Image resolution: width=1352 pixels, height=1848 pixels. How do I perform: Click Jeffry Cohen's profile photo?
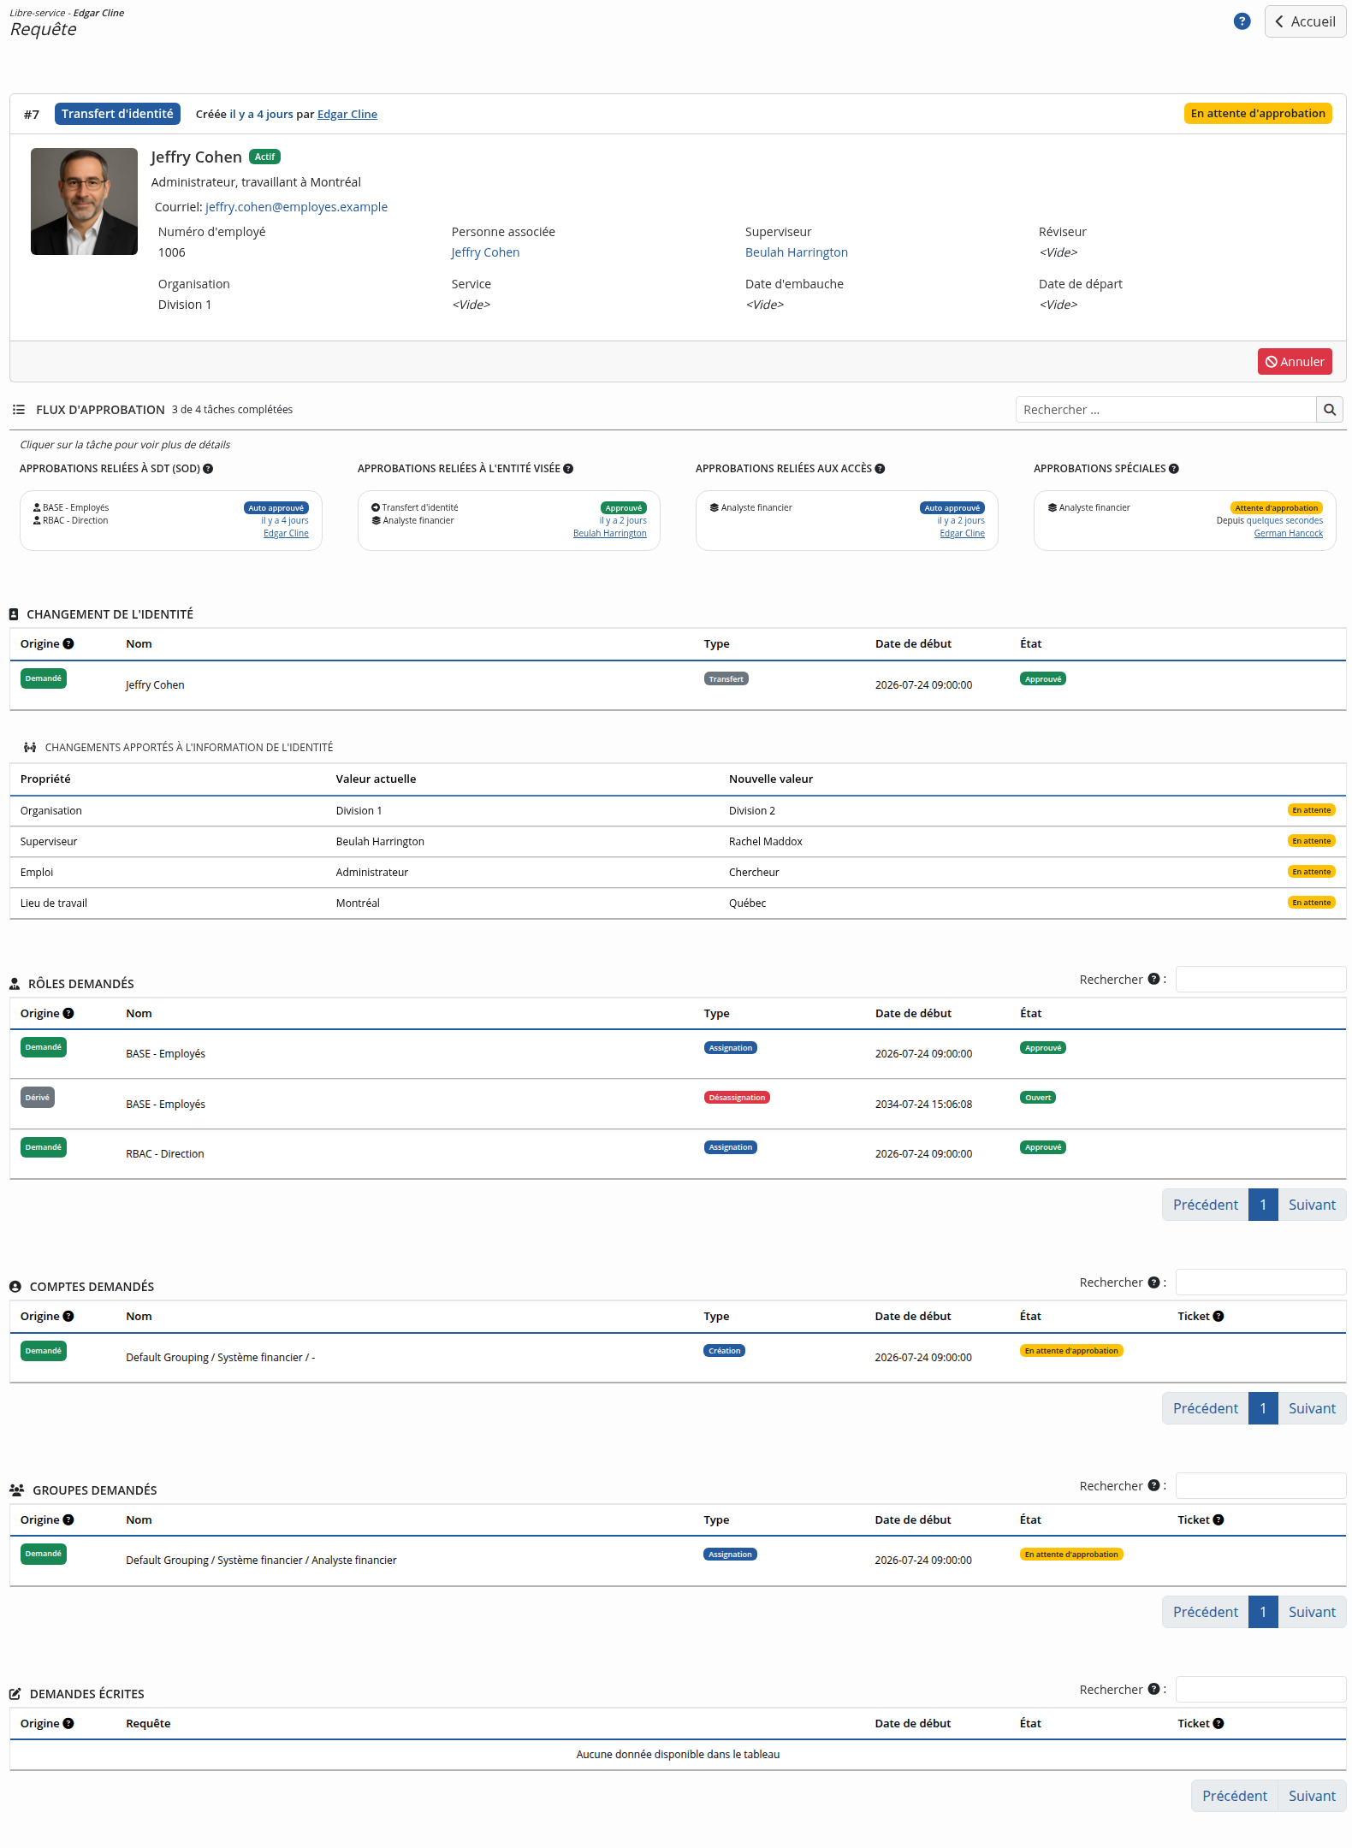[84, 202]
